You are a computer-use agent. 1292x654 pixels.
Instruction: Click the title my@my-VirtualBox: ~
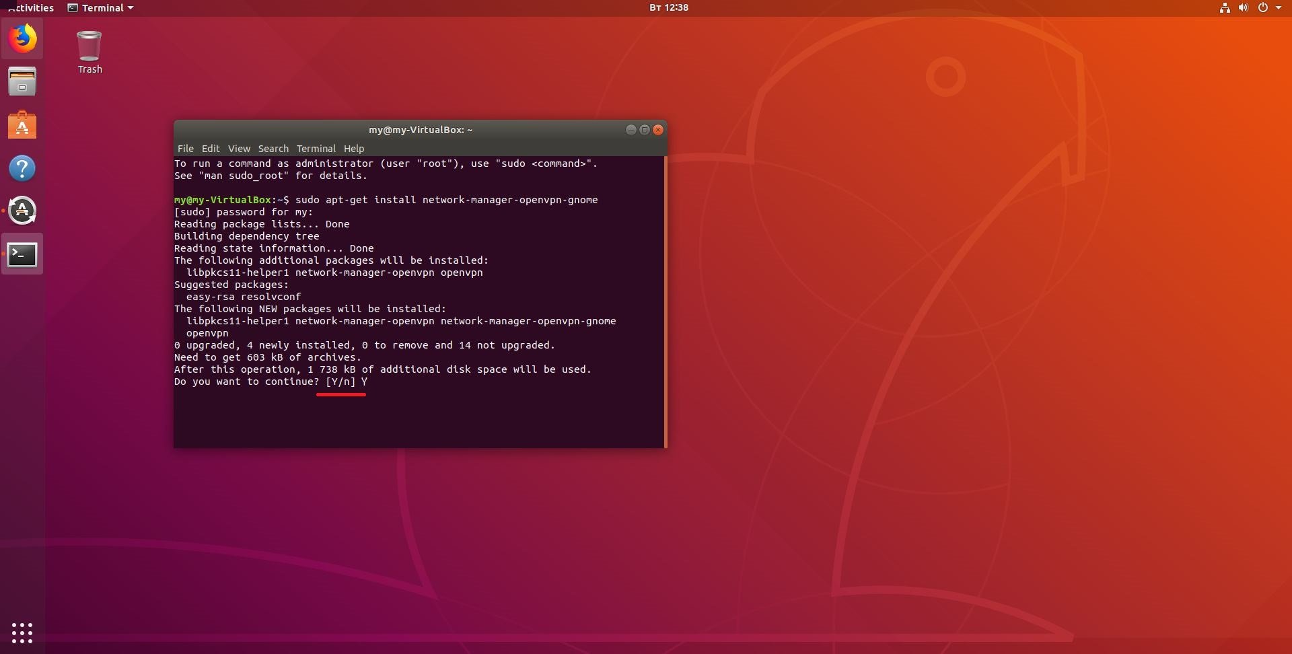[x=421, y=130]
